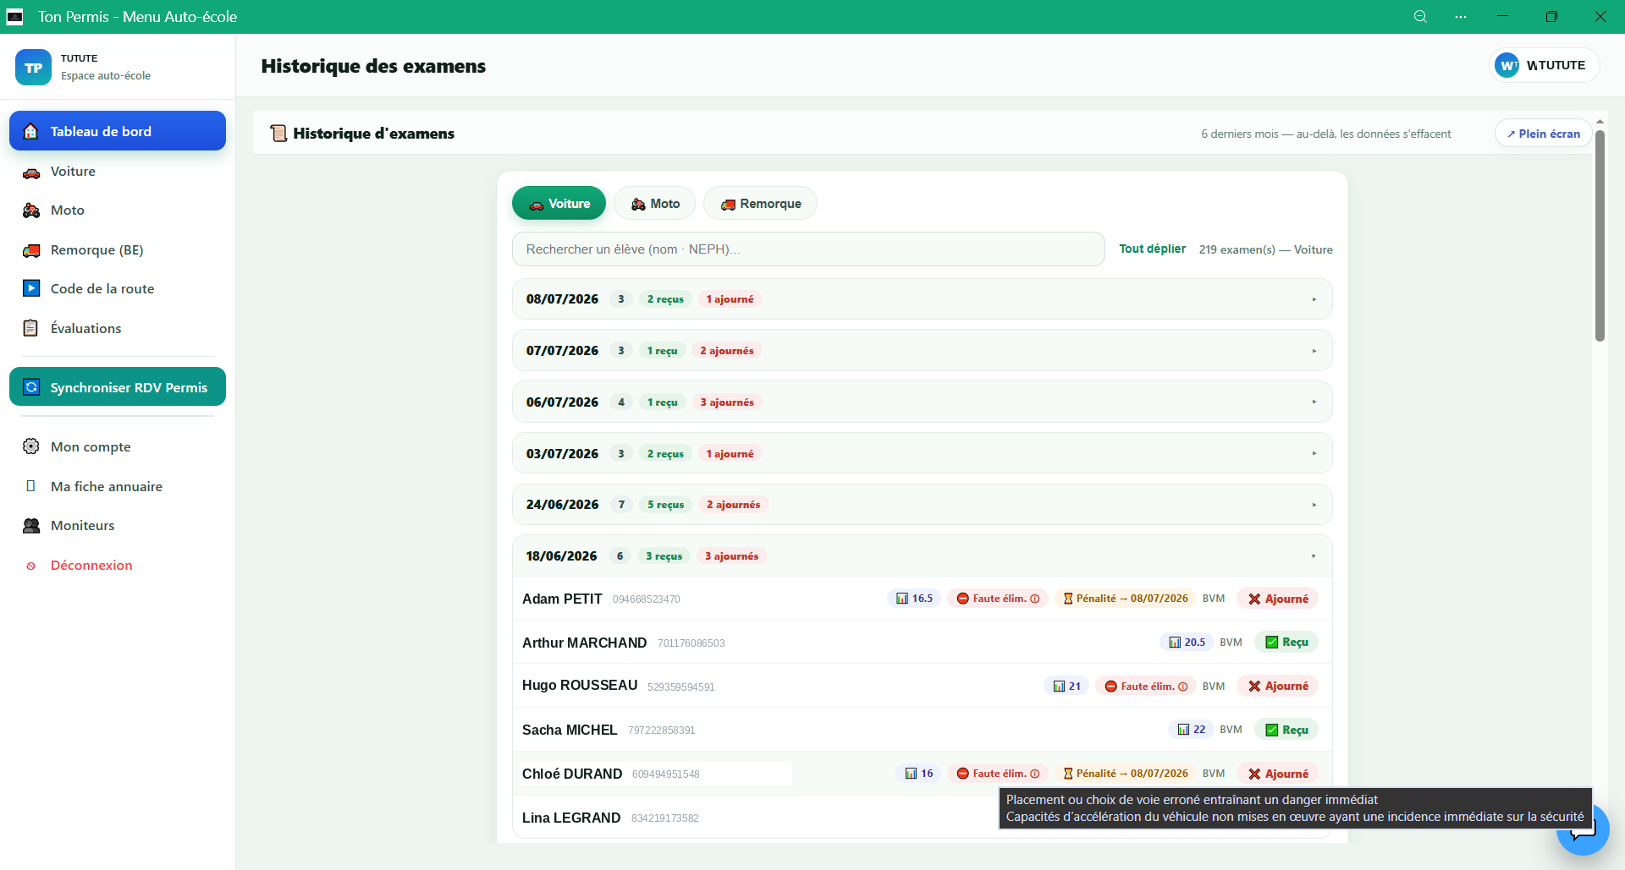Expand the 24/06/2026 exam group
Image resolution: width=1625 pixels, height=870 pixels.
922,505
